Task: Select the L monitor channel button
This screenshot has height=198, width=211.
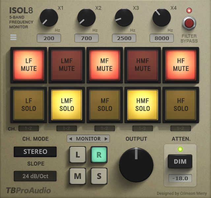Action: click(x=77, y=155)
